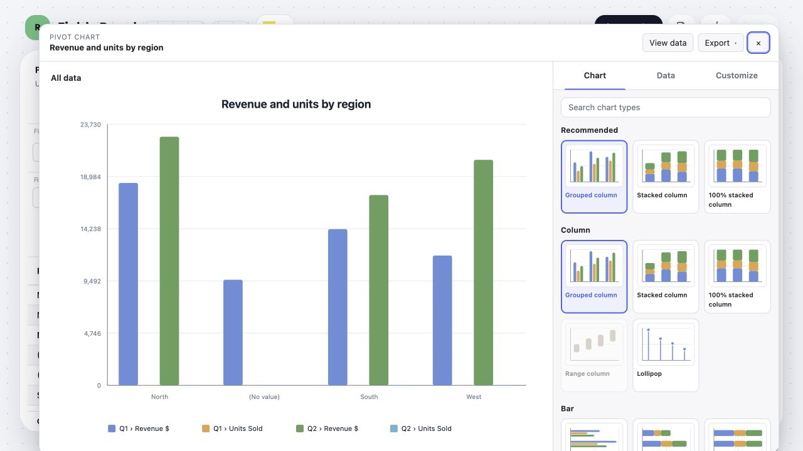Click the chart title Revenue and units by region

click(x=296, y=104)
